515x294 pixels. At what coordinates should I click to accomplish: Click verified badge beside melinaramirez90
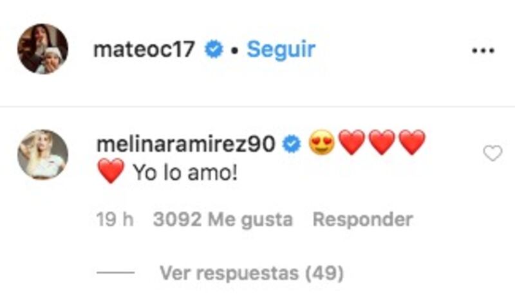click(292, 144)
